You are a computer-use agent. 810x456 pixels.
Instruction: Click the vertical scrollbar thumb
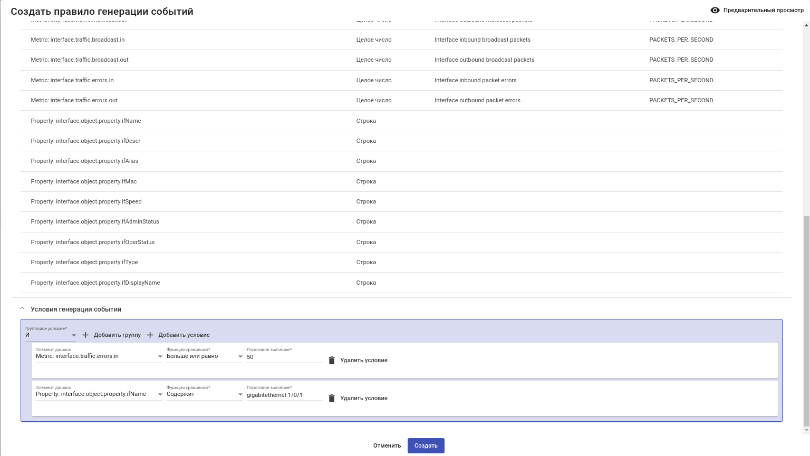[x=806, y=321]
